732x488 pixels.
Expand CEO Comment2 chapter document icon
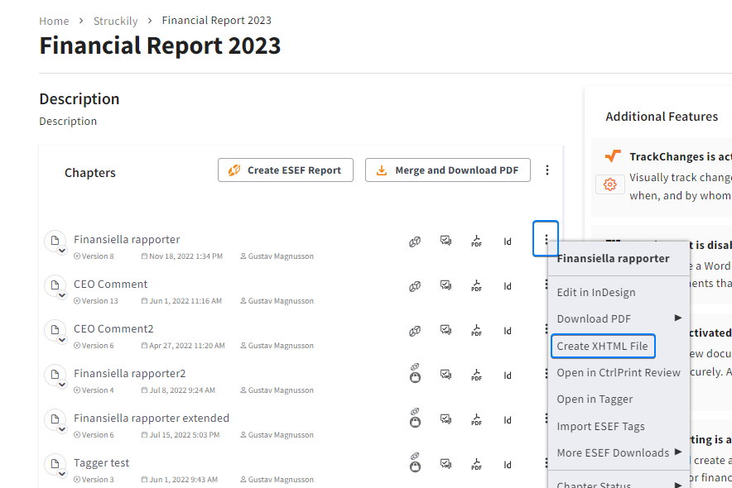(55, 331)
